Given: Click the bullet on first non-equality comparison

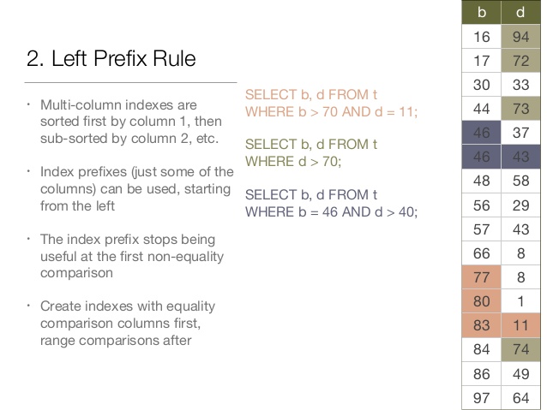Looking at the screenshot, I should [x=128, y=254].
